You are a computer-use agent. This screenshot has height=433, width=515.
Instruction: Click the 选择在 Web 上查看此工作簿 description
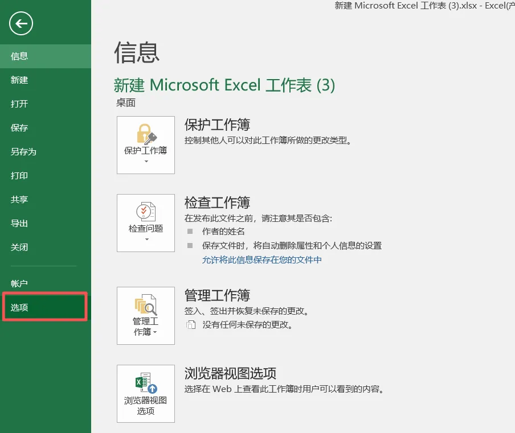[x=284, y=389]
